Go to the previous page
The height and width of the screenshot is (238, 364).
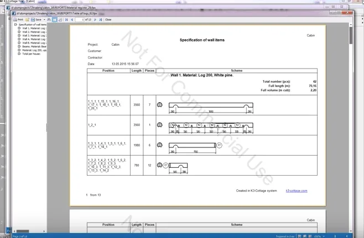tap(72, 20)
